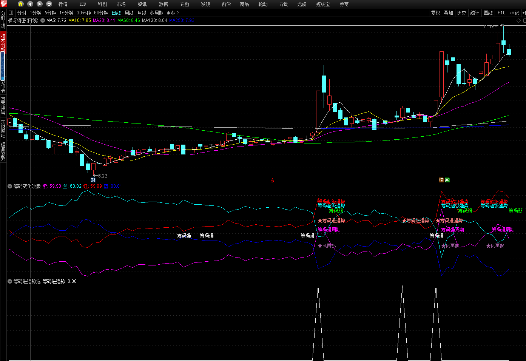This screenshot has height=361, width=526.
Task: Click the MA20: 8.41 value
Action: point(104,20)
